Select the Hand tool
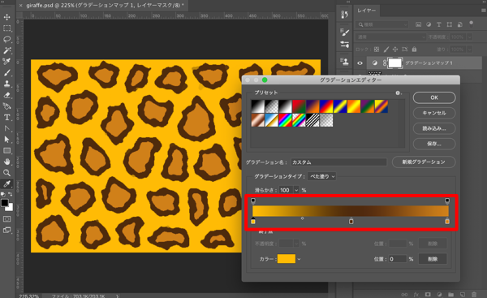The width and height of the screenshot is (487, 298). point(6,162)
